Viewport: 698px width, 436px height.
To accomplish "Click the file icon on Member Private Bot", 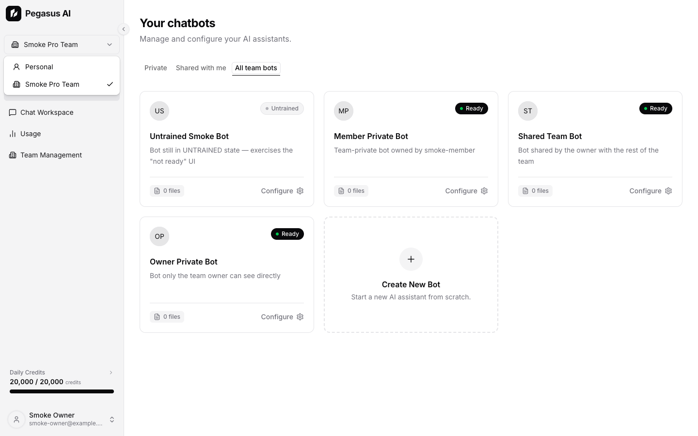I will (x=341, y=191).
